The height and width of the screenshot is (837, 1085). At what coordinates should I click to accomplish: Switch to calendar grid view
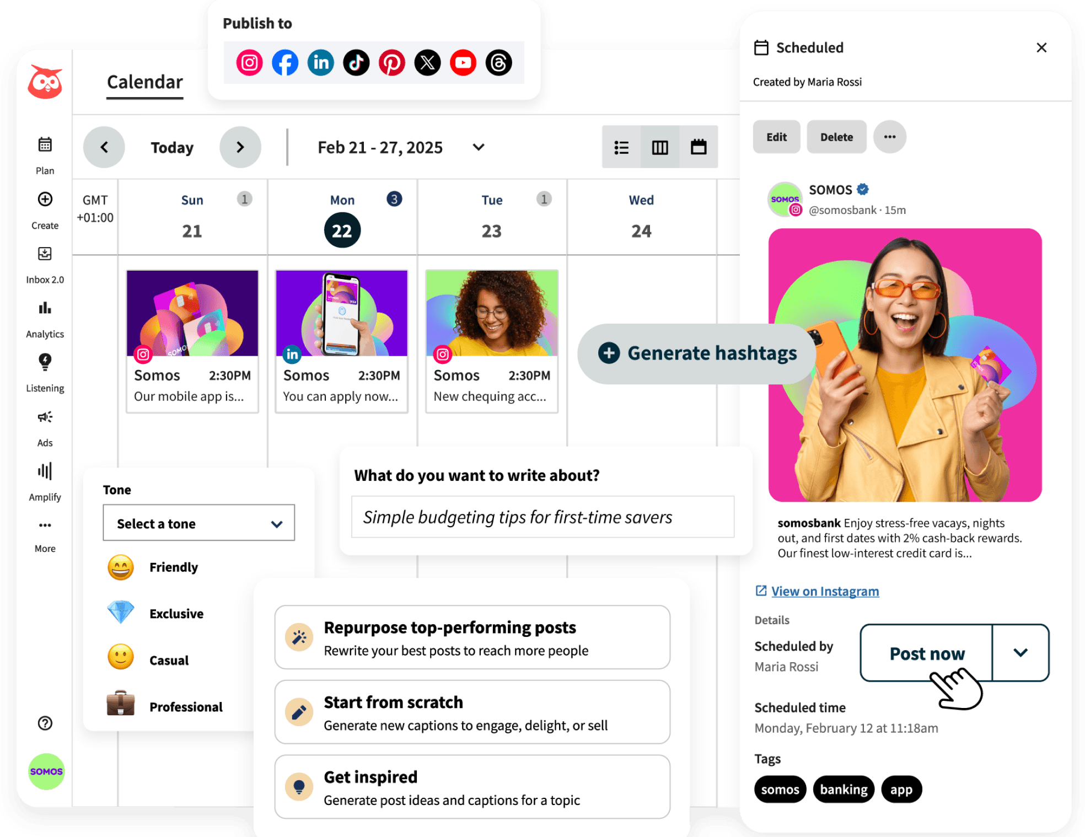[x=699, y=147]
